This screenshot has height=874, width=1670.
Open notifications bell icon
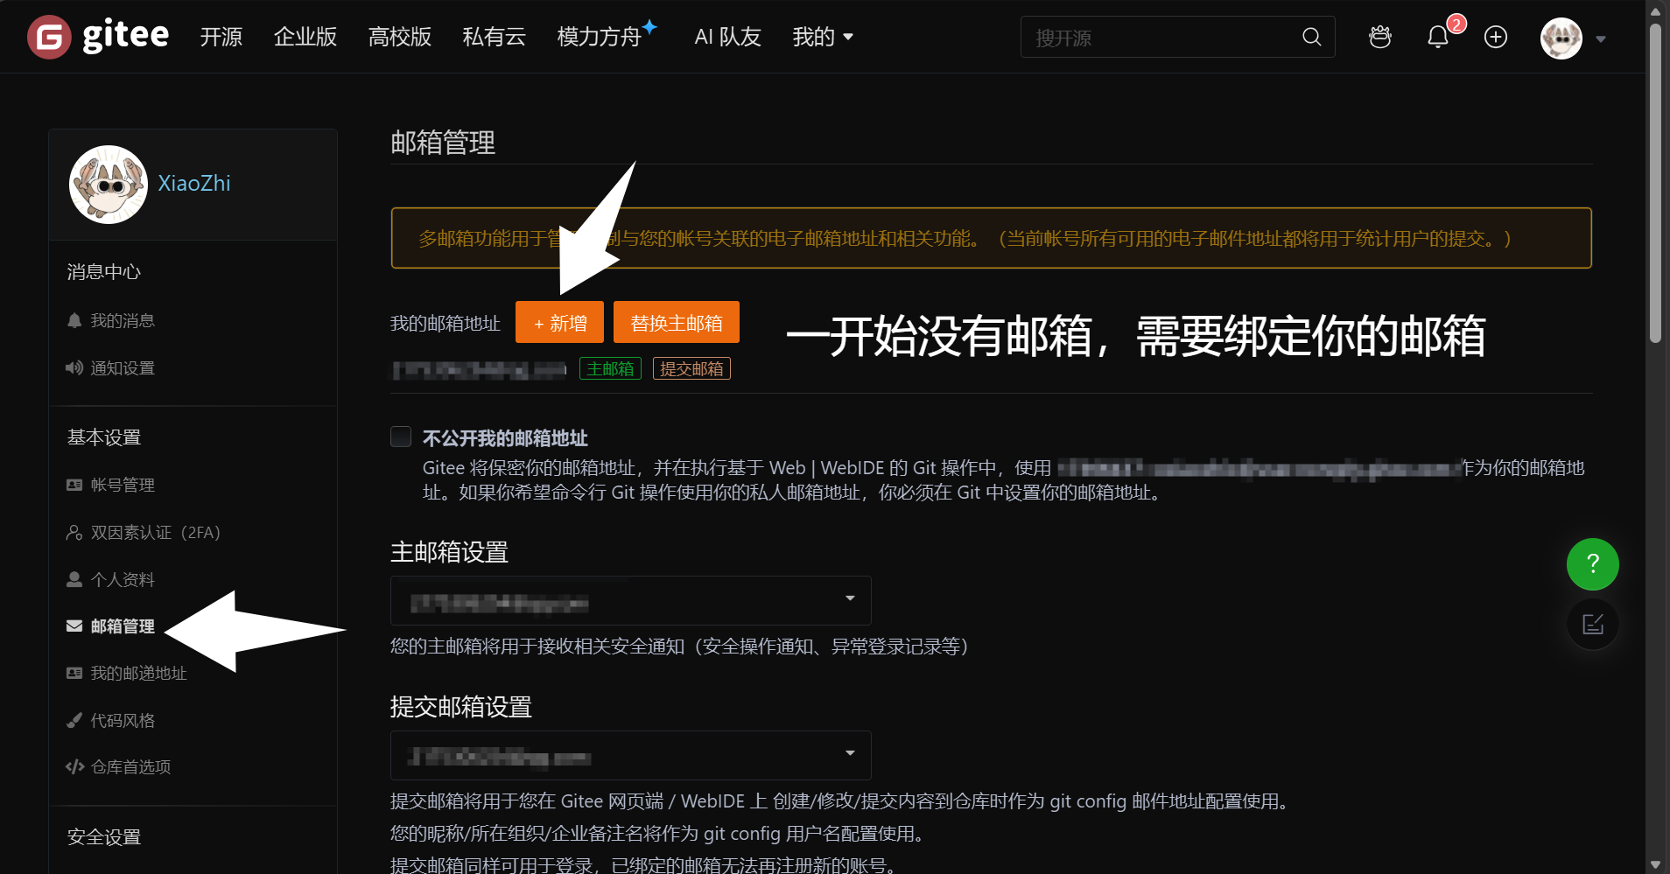(1438, 37)
